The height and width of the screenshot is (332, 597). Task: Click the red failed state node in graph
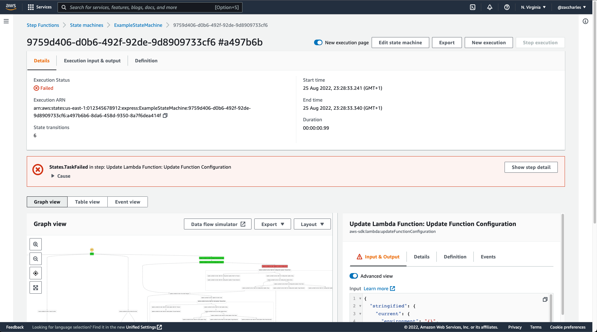[275, 266]
